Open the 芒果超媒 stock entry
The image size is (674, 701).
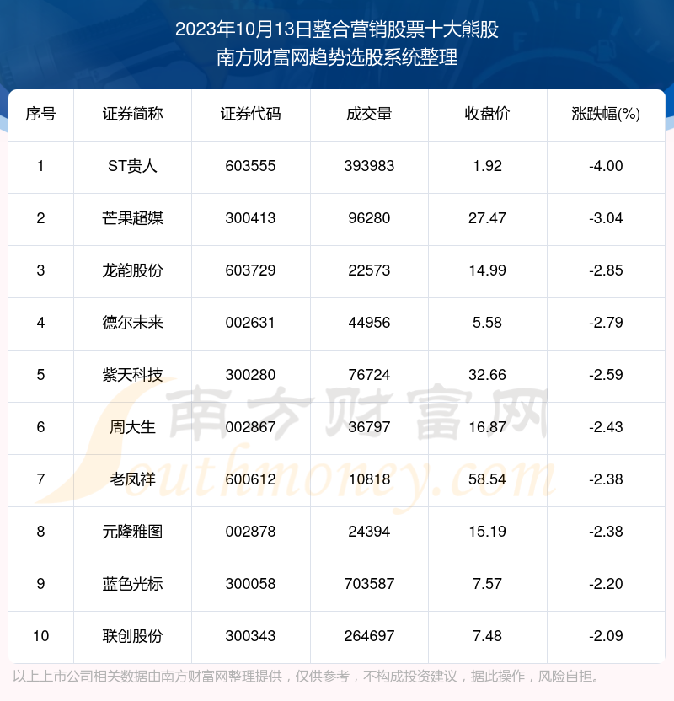pos(133,218)
